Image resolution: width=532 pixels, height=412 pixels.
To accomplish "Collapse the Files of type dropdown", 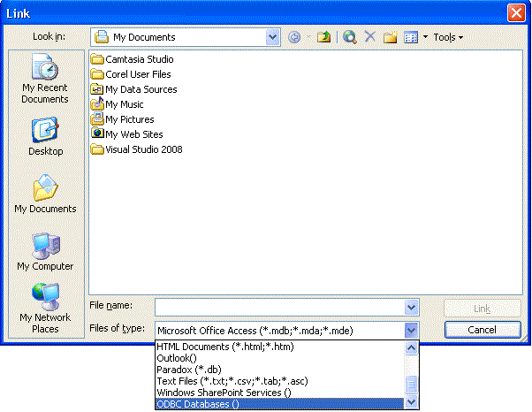I will point(411,329).
